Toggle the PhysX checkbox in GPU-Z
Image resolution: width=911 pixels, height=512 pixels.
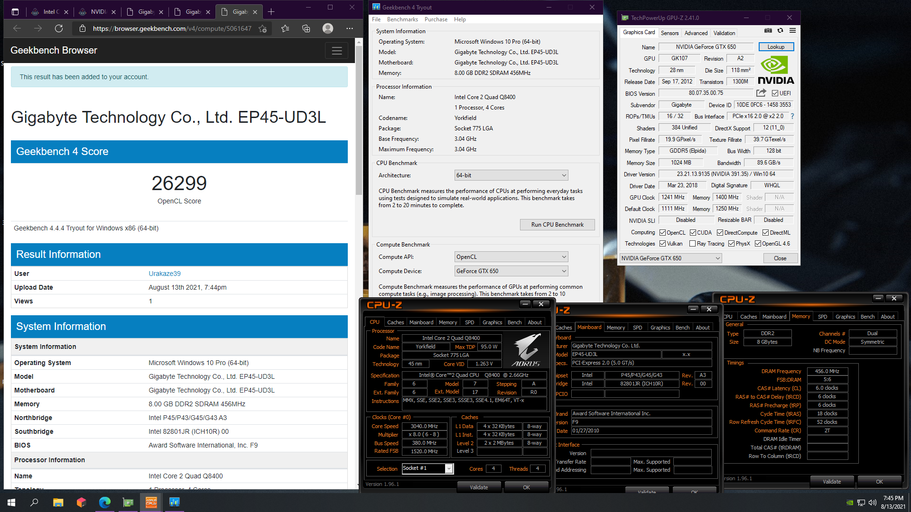731,244
